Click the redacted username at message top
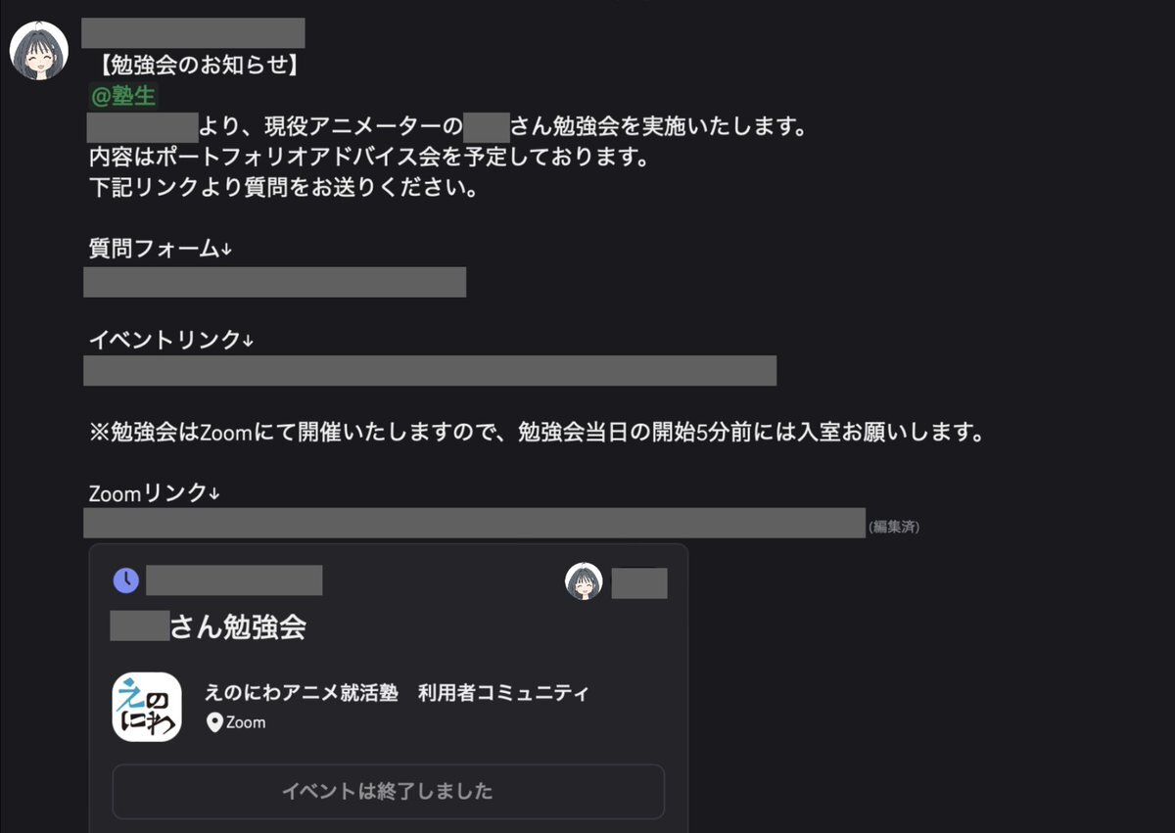The width and height of the screenshot is (1175, 833). pyautogui.click(x=193, y=32)
